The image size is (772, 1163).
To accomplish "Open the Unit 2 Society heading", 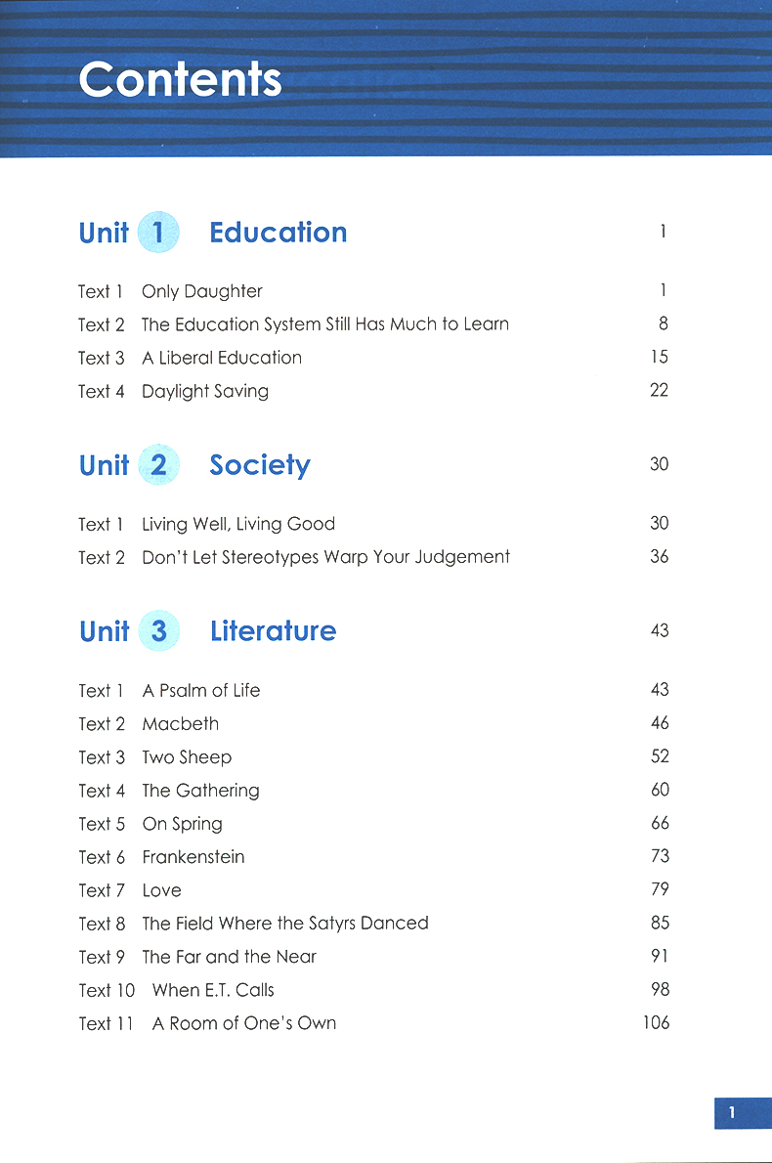I will (259, 465).
